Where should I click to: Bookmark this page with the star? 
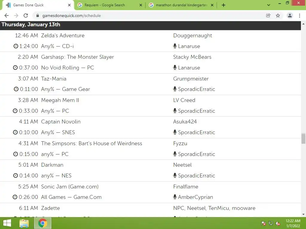click(278, 16)
